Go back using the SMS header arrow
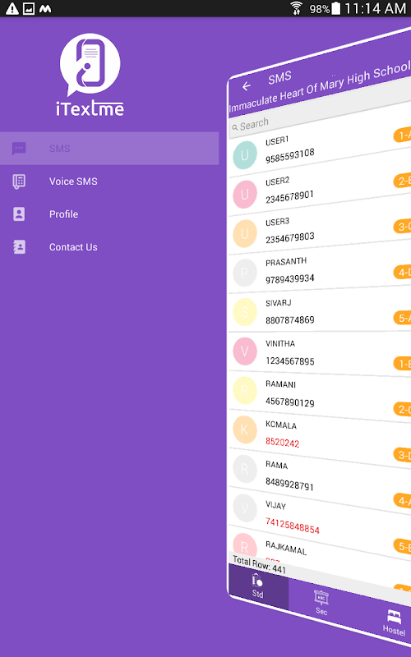 [247, 86]
